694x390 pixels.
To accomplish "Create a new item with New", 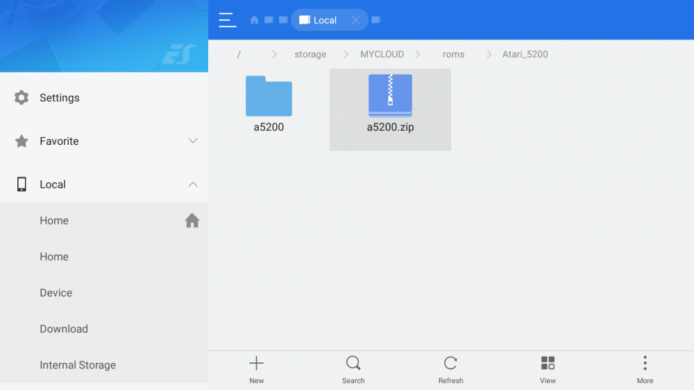I will [256, 369].
